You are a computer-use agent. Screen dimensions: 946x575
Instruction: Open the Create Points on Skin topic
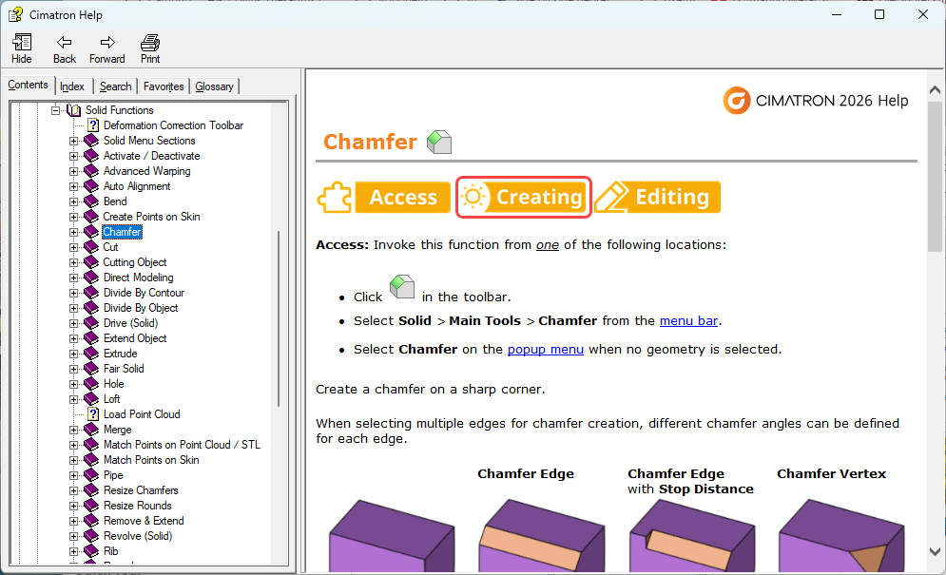pos(151,217)
